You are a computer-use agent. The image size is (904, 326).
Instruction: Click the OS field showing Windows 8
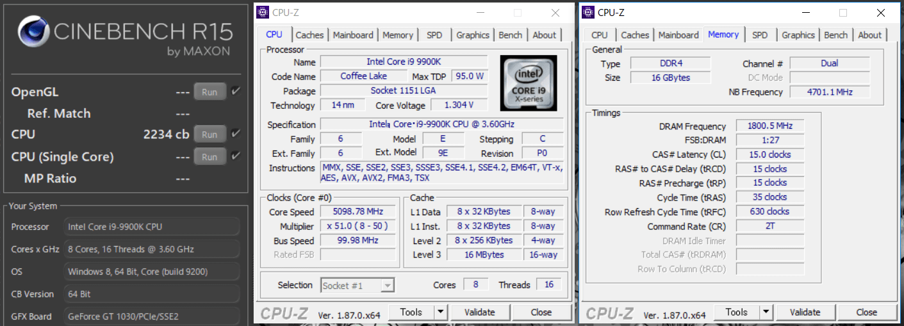(152, 272)
